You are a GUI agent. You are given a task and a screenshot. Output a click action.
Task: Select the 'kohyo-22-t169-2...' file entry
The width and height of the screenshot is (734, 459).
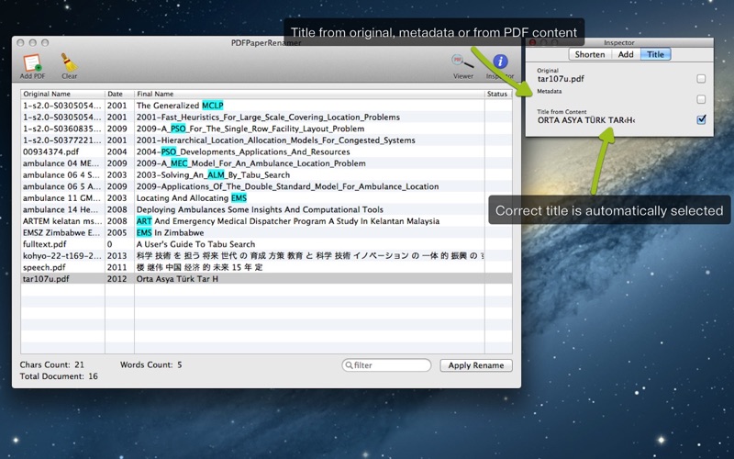(x=61, y=256)
